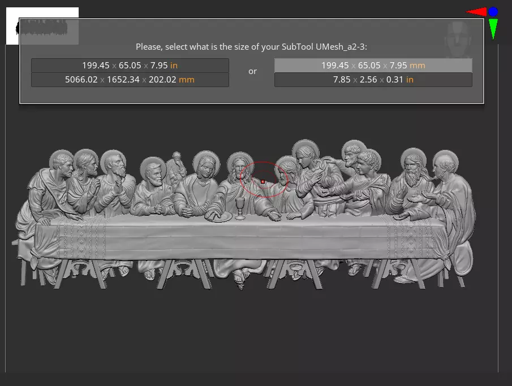512x386 pixels.
Task: Select 5066.02 x 1652.34 x 202.02 mm option
Action: 130,80
